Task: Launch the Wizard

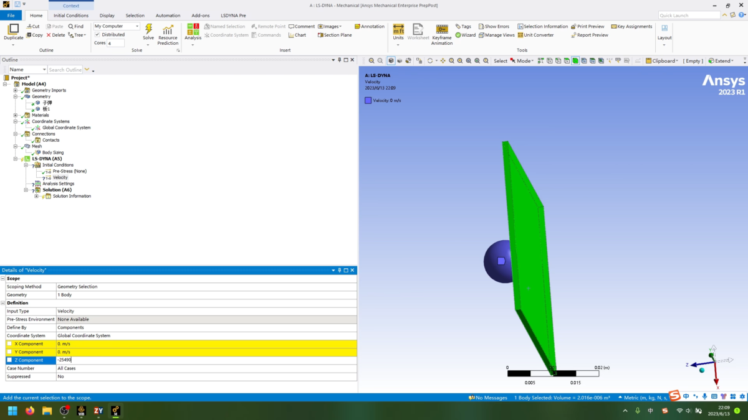Action: tap(466, 35)
